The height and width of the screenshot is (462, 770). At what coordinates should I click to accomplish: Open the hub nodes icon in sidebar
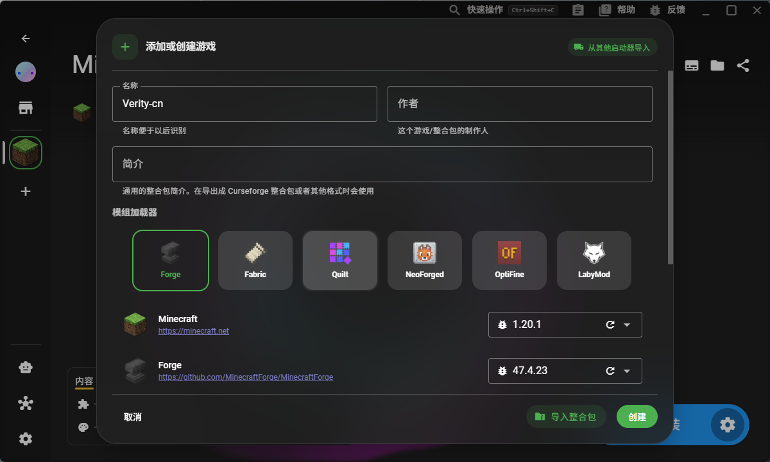(26, 403)
